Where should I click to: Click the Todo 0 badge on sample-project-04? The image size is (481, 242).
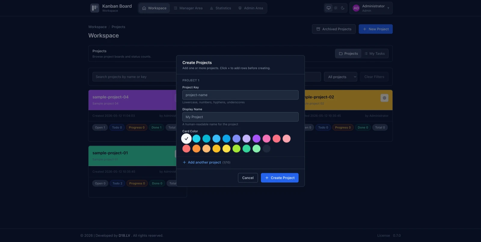tap(117, 127)
